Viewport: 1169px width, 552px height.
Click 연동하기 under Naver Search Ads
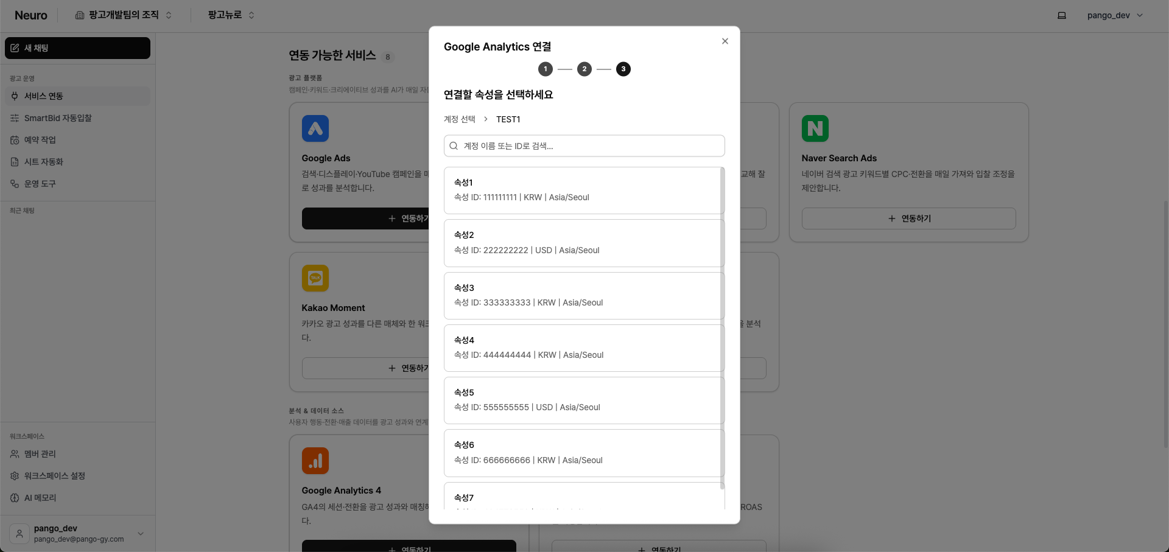[909, 218]
